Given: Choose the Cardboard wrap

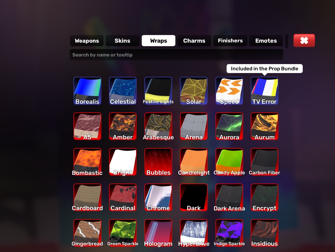Looking at the screenshot, I should click(x=87, y=198).
